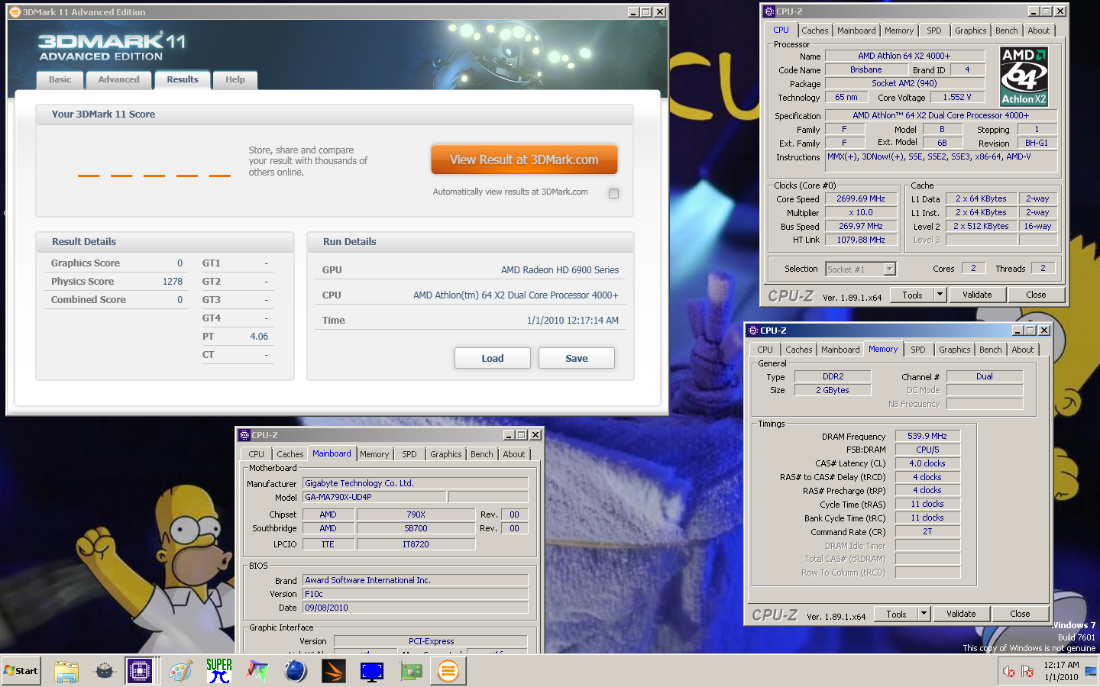
Task: Open the Windows Start button
Action: [21, 671]
